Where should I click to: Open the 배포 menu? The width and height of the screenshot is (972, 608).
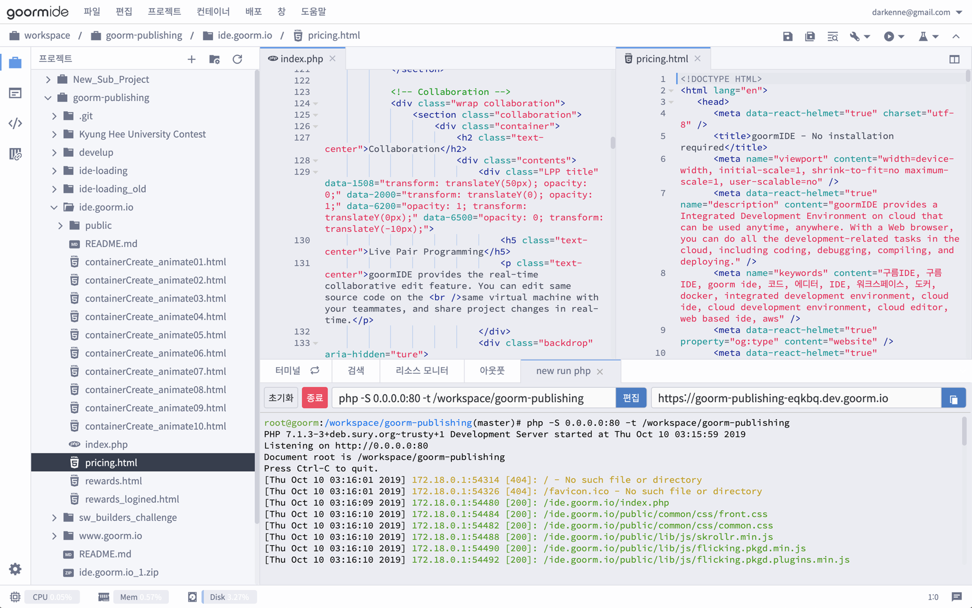coord(253,11)
